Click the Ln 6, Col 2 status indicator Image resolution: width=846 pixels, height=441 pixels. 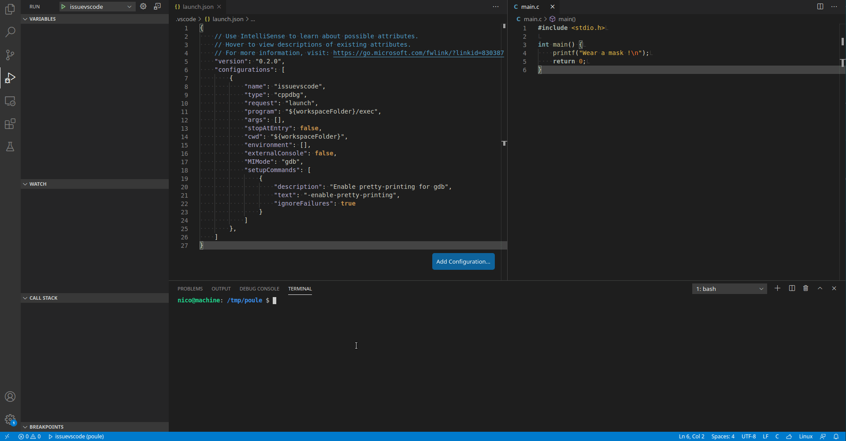click(691, 436)
